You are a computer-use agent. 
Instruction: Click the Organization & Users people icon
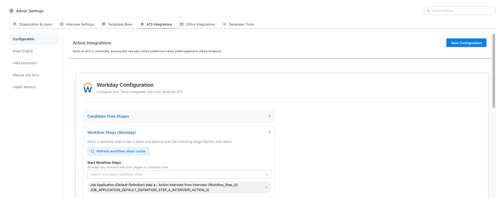tap(15, 24)
